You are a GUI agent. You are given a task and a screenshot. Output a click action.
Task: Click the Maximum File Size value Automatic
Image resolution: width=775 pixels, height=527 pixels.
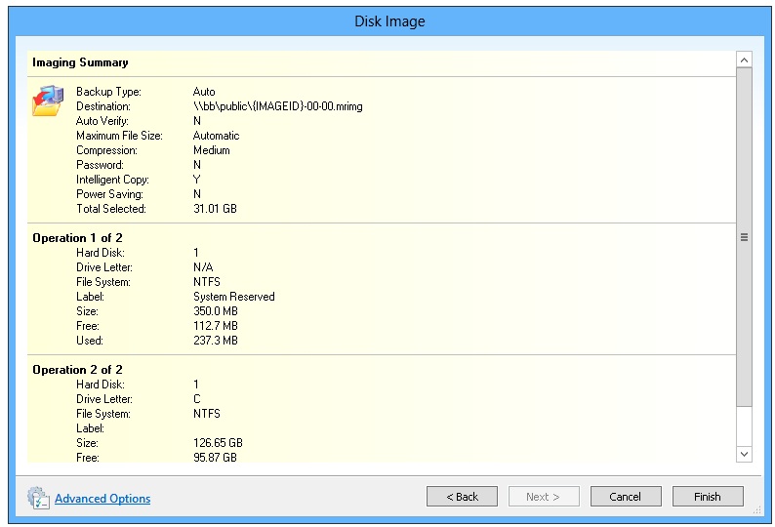pyautogui.click(x=216, y=136)
